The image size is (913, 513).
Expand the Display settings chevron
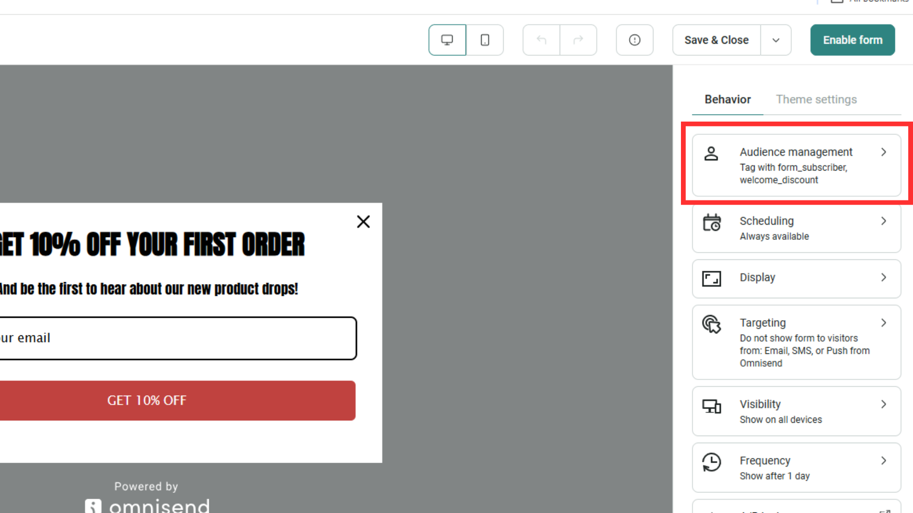click(x=884, y=277)
